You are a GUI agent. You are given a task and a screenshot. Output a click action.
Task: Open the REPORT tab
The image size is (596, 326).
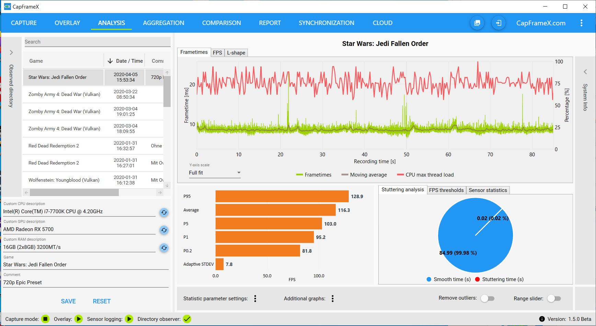pyautogui.click(x=270, y=23)
